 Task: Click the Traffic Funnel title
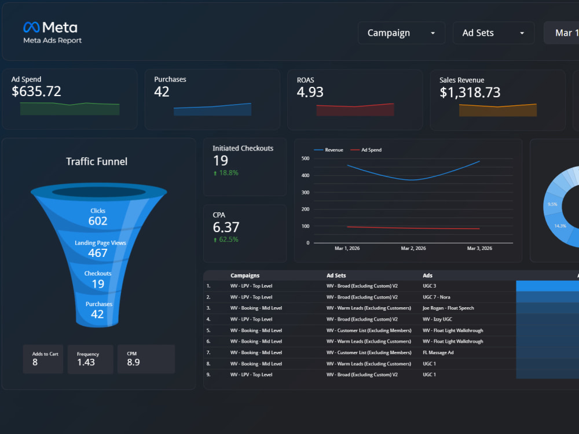pos(97,161)
